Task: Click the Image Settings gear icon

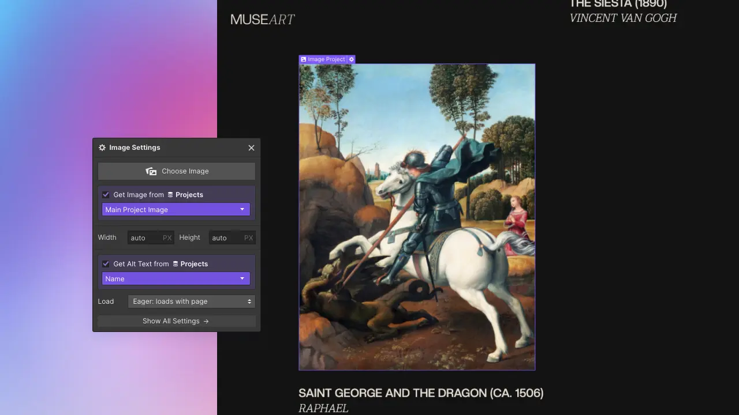Action: point(102,148)
